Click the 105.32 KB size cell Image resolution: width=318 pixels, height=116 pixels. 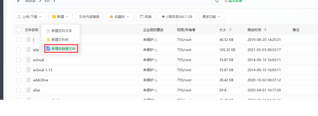[227, 50]
